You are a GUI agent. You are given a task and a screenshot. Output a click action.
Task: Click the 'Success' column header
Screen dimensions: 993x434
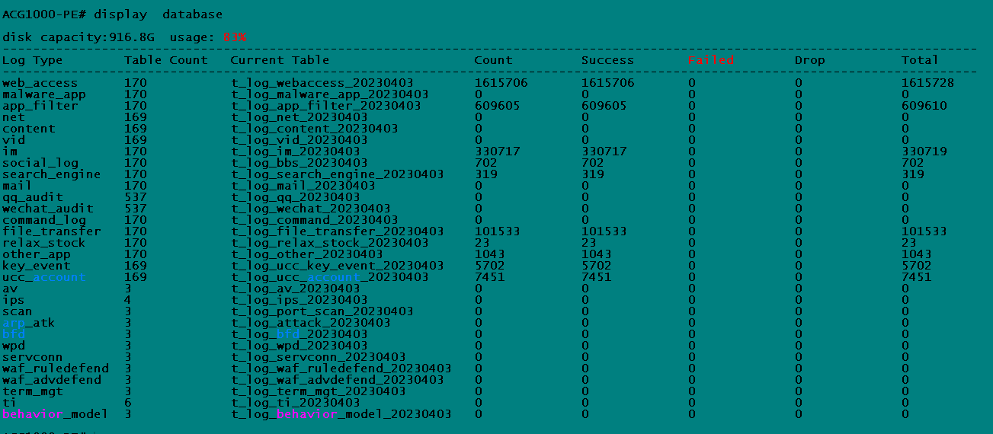(607, 60)
